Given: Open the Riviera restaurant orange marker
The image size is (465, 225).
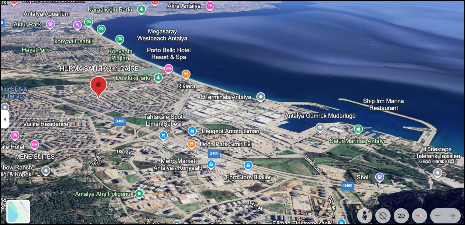Looking at the screenshot, I should [186, 75].
